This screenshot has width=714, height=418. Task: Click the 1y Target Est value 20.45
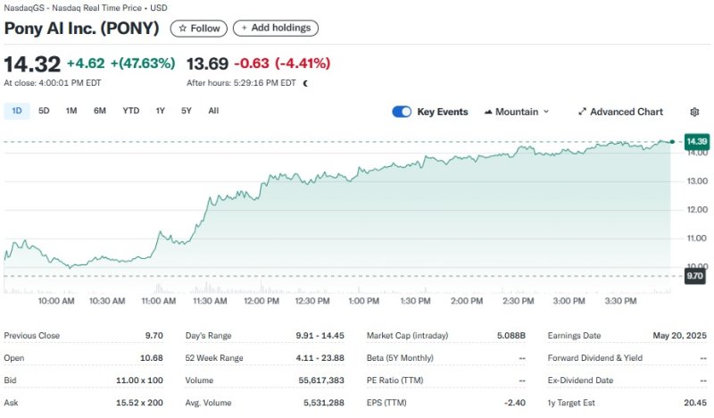click(695, 403)
